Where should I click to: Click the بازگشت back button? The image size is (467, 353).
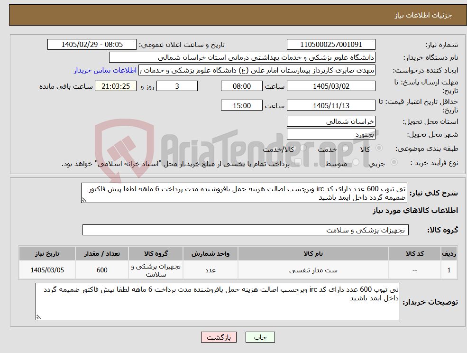(219, 337)
